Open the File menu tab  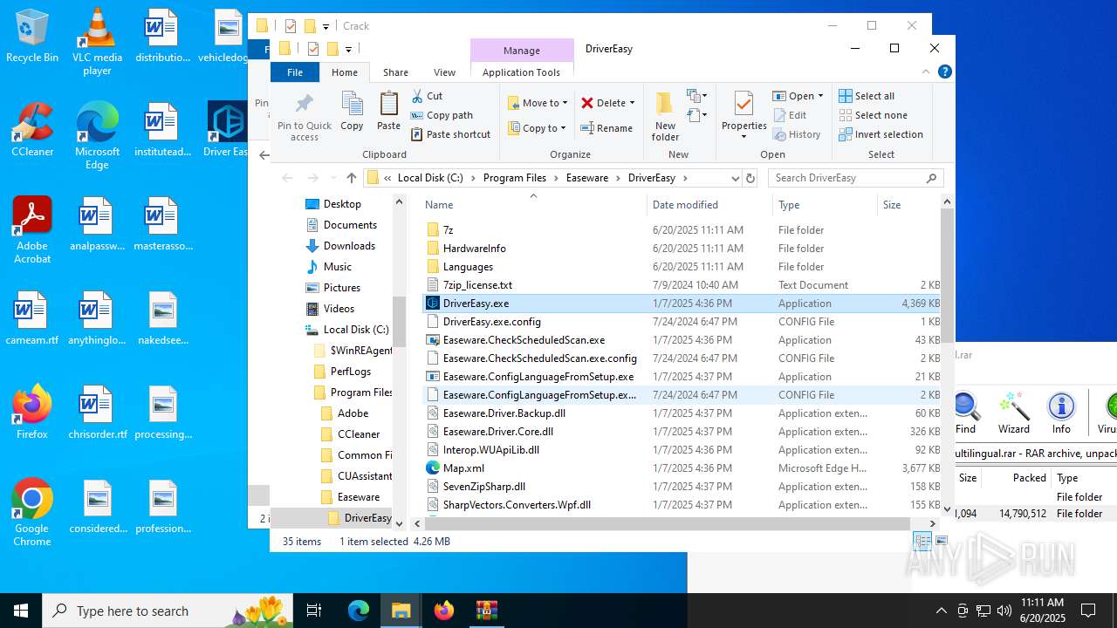295,72
